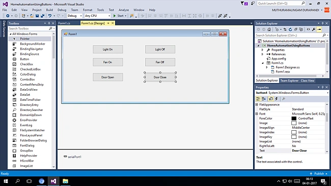This screenshot has width=331, height=186.
Task: Click the Home icon in Solution Explorer
Action: 269,29
